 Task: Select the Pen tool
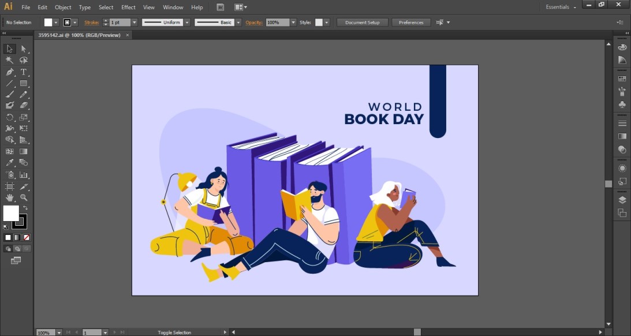point(9,72)
